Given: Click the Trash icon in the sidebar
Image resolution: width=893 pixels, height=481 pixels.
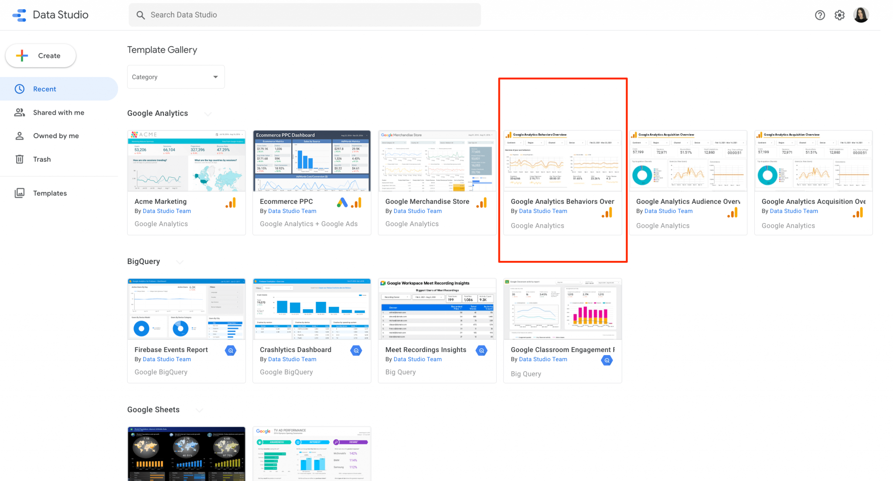Looking at the screenshot, I should pyautogui.click(x=20, y=159).
